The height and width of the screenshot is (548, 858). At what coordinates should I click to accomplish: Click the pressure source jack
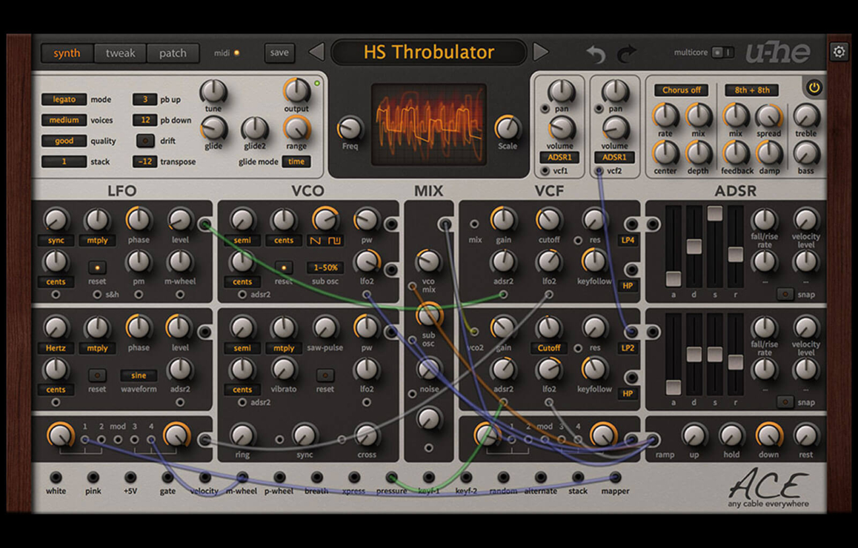[x=391, y=477]
